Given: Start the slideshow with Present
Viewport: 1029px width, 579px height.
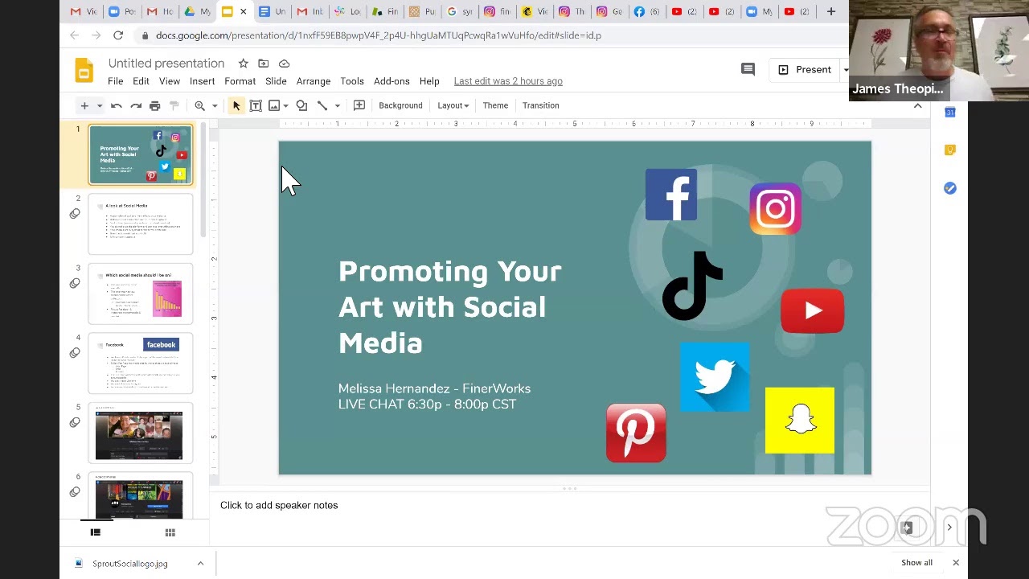Looking at the screenshot, I should [x=805, y=70].
